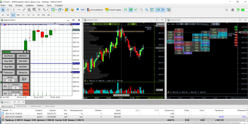
Task: Click the green LVL status icon
Action: point(238,10)
